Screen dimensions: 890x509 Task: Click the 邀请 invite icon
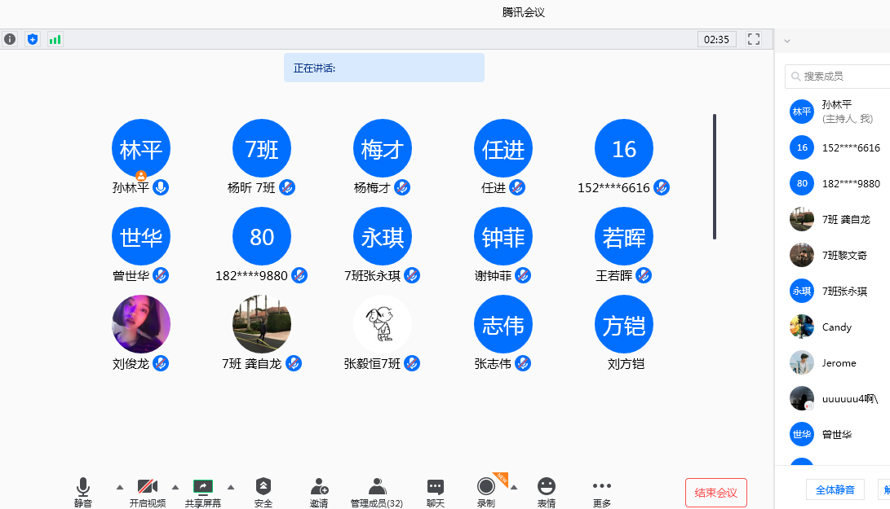pos(319,492)
